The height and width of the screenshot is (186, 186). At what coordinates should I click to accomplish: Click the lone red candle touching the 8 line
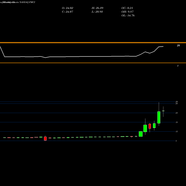coord(45,138)
